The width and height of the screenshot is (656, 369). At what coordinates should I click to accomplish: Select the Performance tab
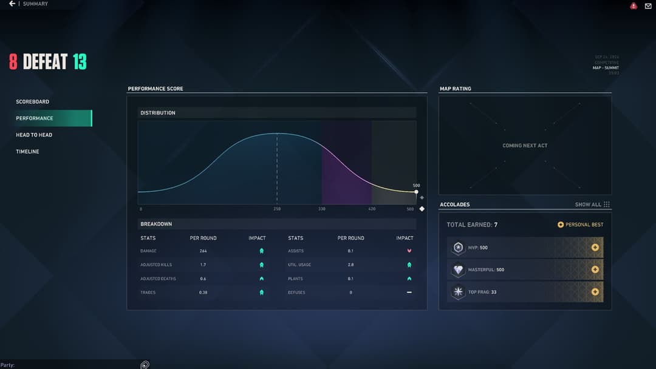[50, 118]
